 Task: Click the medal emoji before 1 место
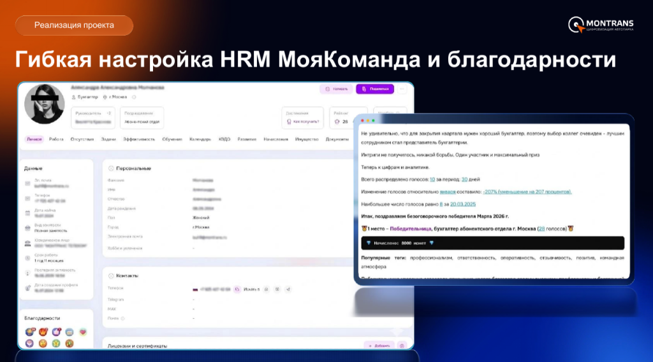(364, 228)
